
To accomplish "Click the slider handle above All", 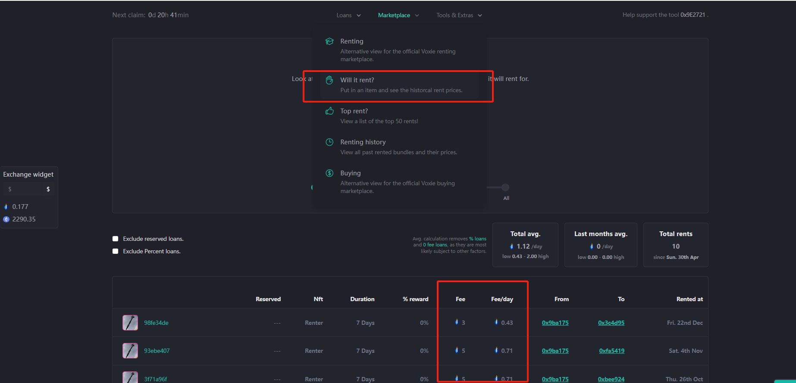I will coord(505,187).
